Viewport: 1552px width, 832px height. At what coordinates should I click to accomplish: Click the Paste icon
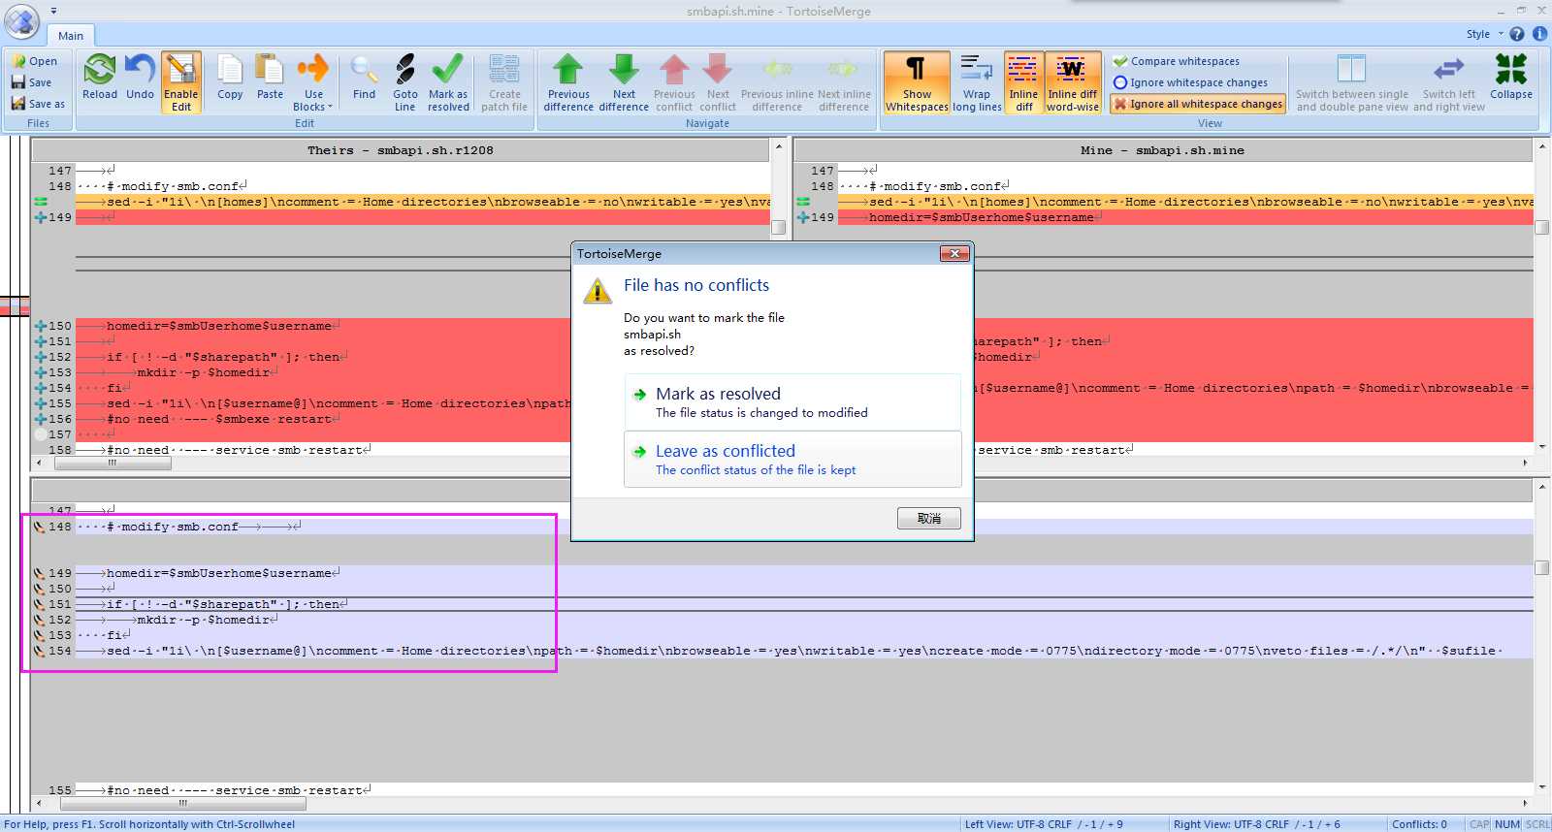tap(270, 79)
